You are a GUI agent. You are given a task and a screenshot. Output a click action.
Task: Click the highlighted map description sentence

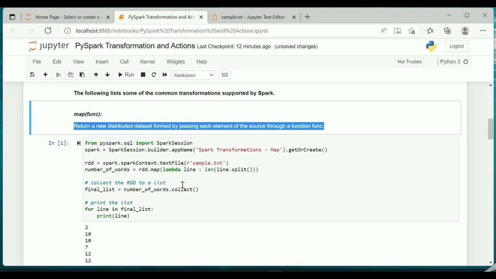point(199,126)
